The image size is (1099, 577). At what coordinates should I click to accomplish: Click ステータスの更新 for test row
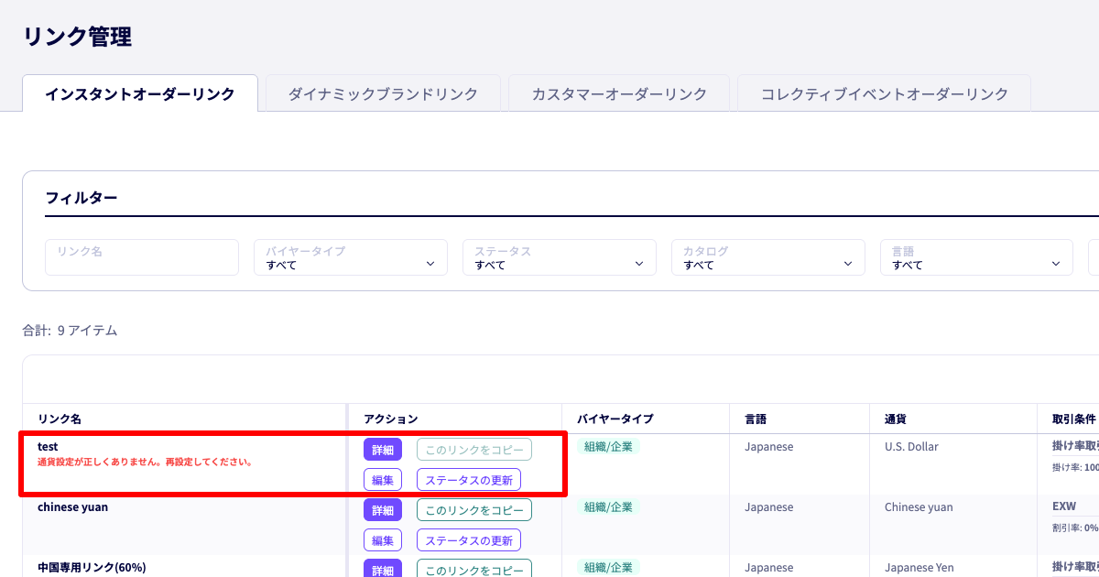pos(469,480)
